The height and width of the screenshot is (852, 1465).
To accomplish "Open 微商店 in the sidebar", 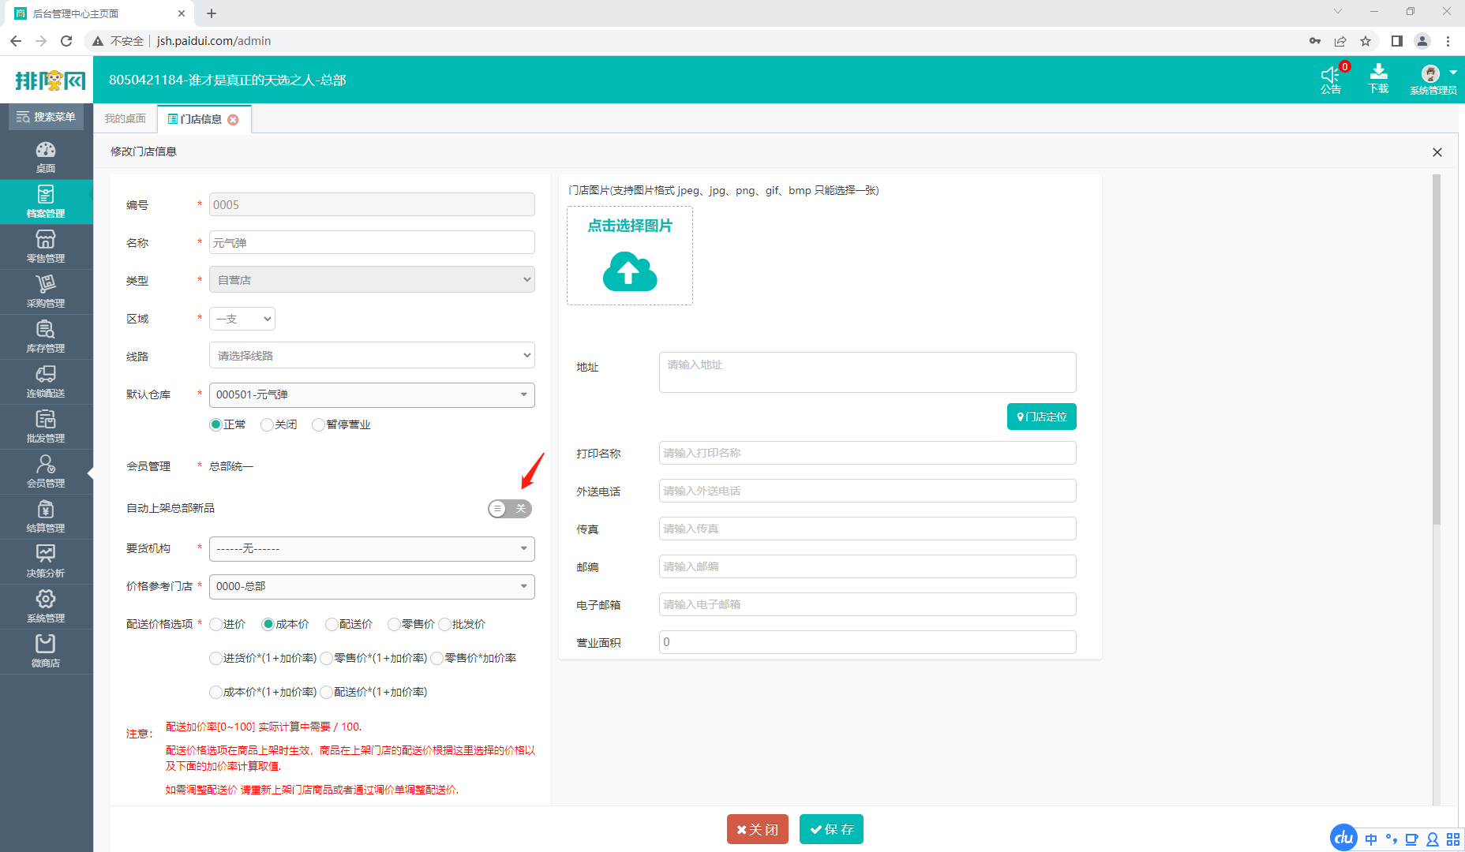I will pos(46,652).
